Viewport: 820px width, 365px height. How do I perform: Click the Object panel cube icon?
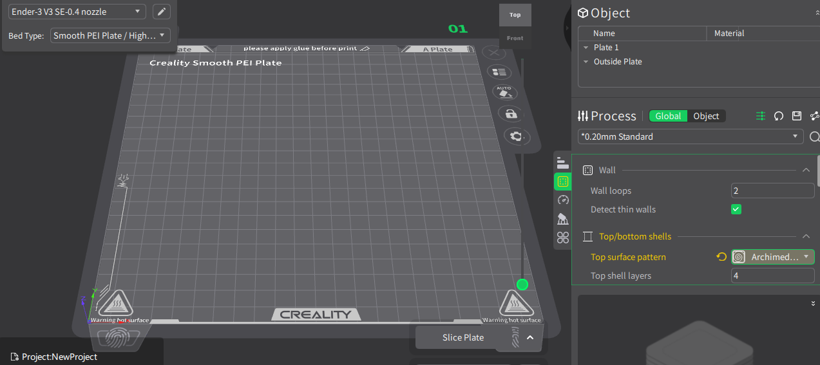click(x=583, y=13)
